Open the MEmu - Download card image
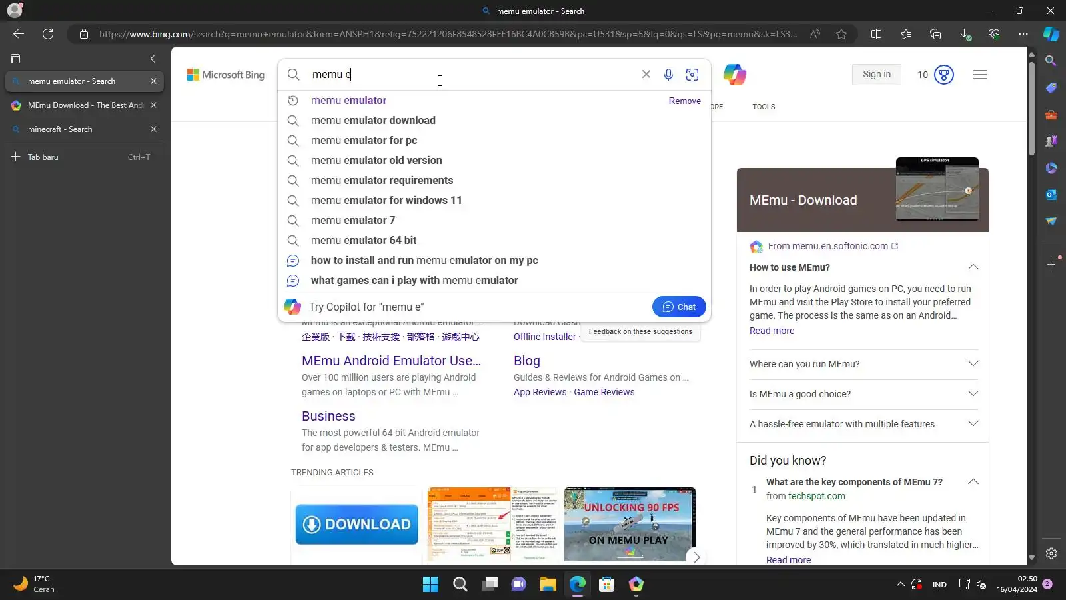The height and width of the screenshot is (600, 1066). click(937, 189)
